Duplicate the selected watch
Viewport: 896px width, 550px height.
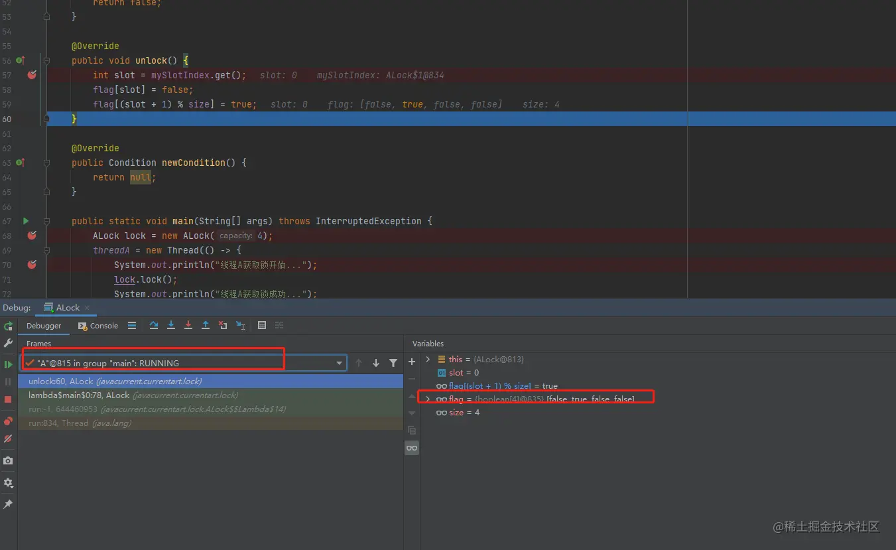[x=412, y=431]
